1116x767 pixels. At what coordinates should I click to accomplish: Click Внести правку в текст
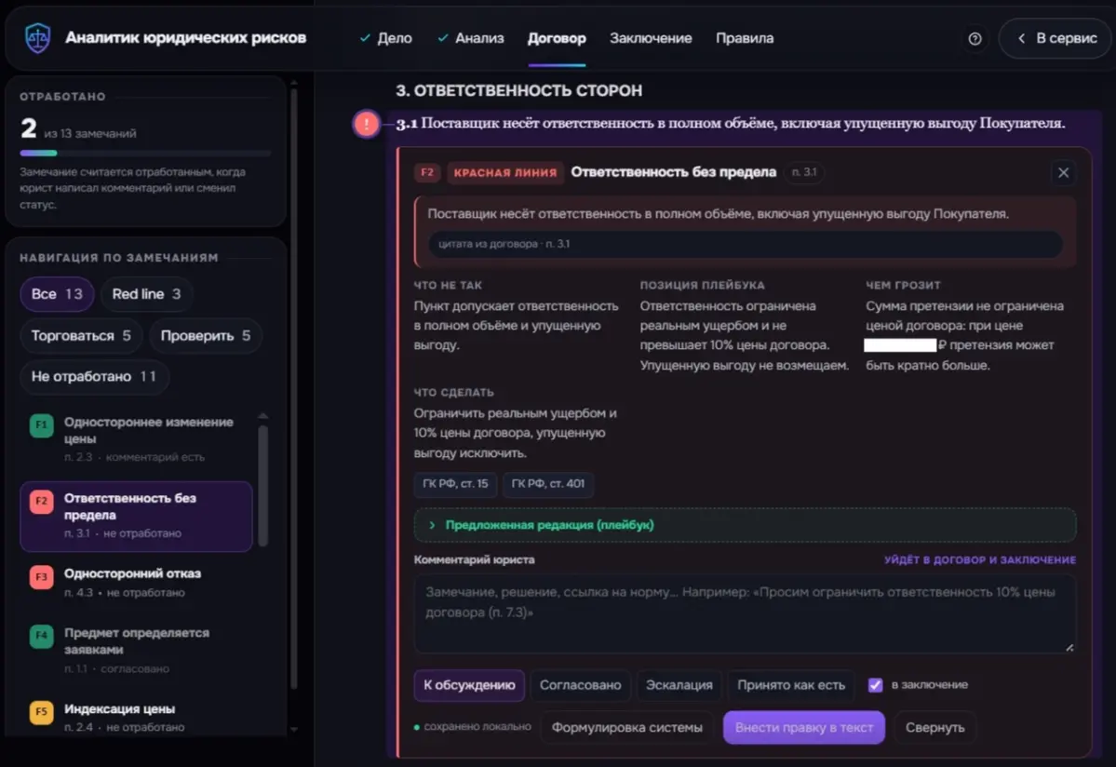[x=803, y=727]
